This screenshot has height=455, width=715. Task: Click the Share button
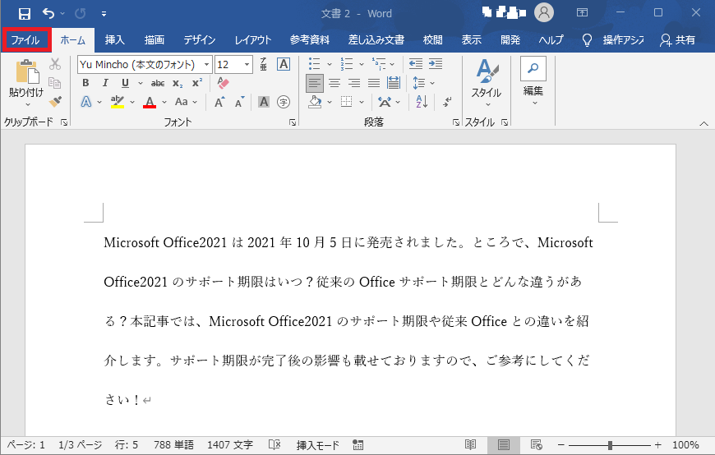point(678,40)
